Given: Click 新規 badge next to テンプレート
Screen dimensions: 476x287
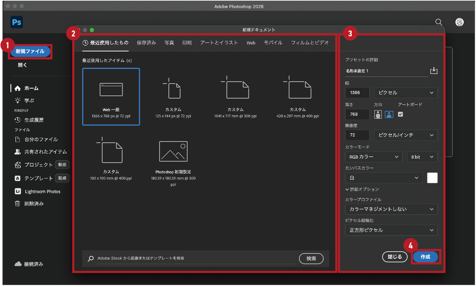Looking at the screenshot, I should click(62, 178).
